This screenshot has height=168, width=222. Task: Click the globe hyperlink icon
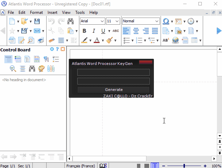[x=175, y=40]
